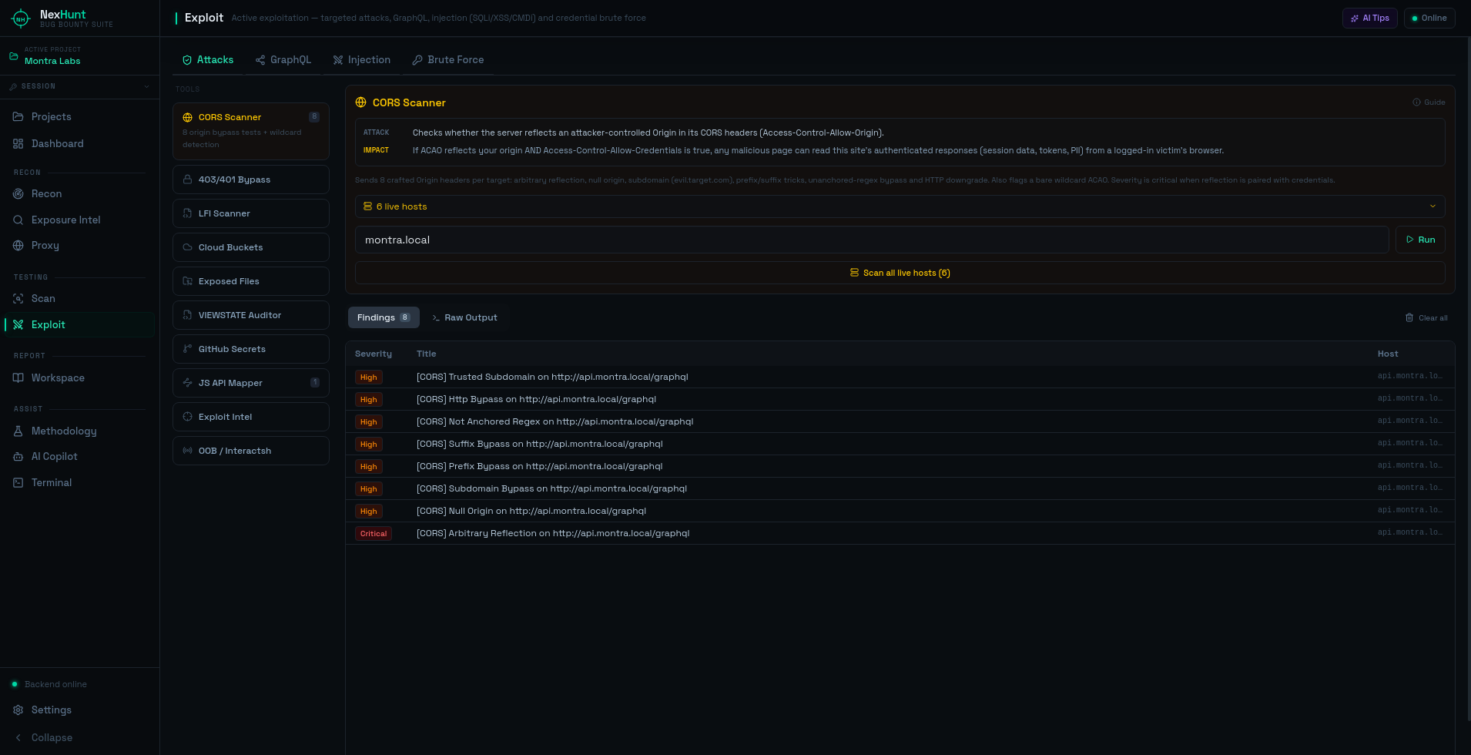
Task: Open the Suffix Bypass finding row
Action: pyautogui.click(x=900, y=444)
